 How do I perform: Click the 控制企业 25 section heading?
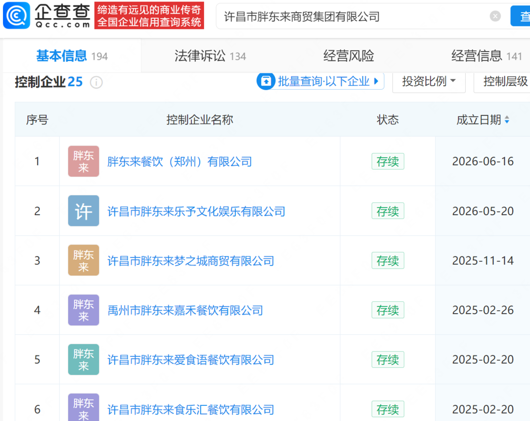tap(49, 82)
